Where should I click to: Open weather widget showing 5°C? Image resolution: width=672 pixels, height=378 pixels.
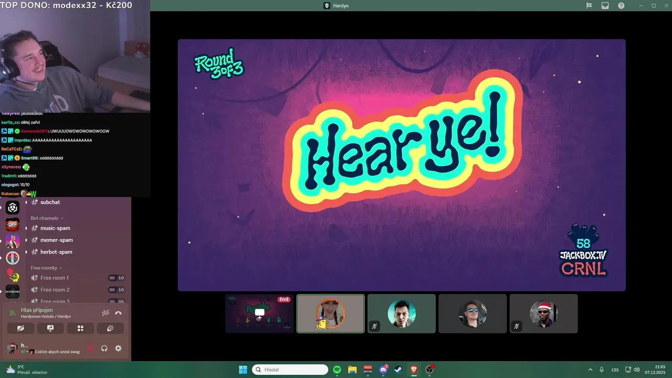tap(26, 370)
